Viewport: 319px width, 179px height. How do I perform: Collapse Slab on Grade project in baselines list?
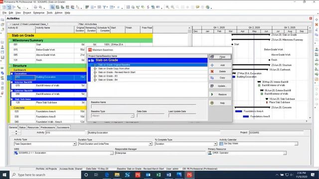tap(89, 61)
